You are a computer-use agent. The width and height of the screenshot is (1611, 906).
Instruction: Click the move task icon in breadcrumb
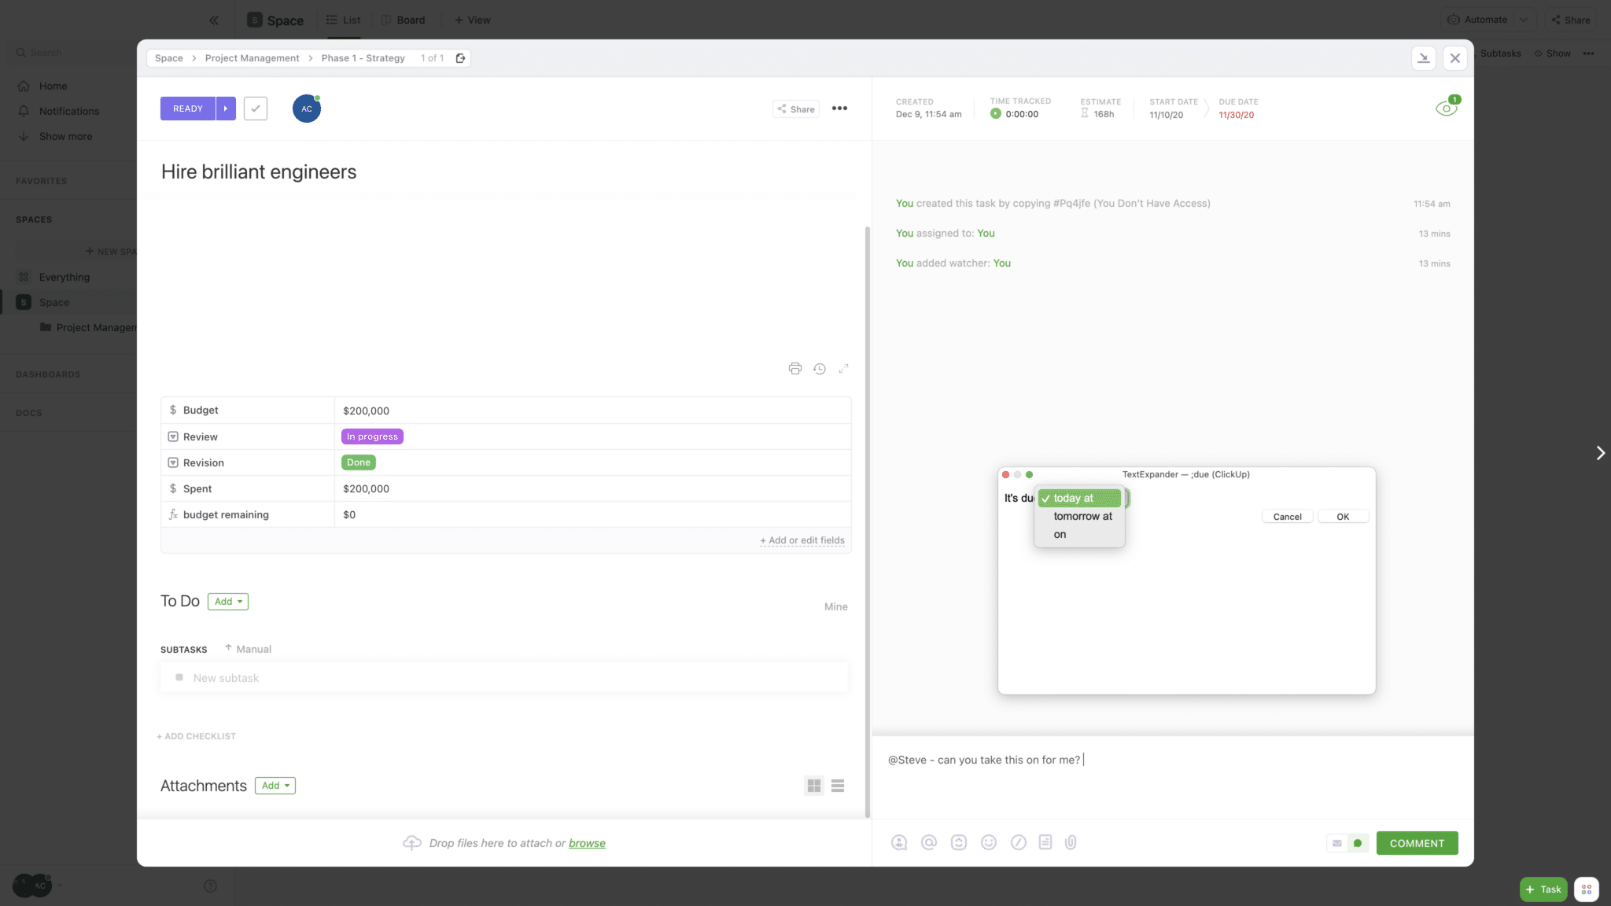click(x=461, y=58)
